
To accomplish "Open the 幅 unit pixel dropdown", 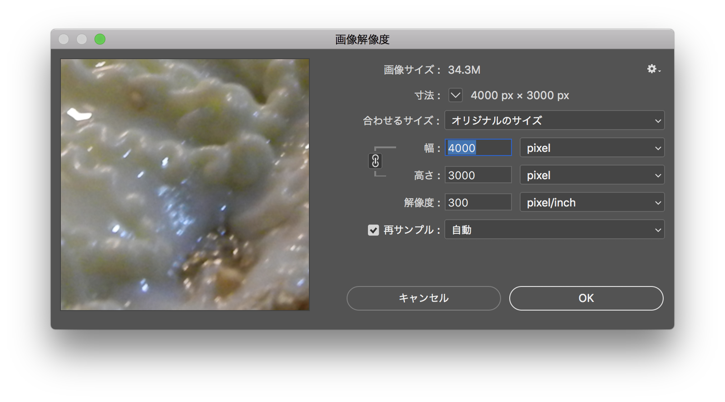I will pyautogui.click(x=592, y=148).
